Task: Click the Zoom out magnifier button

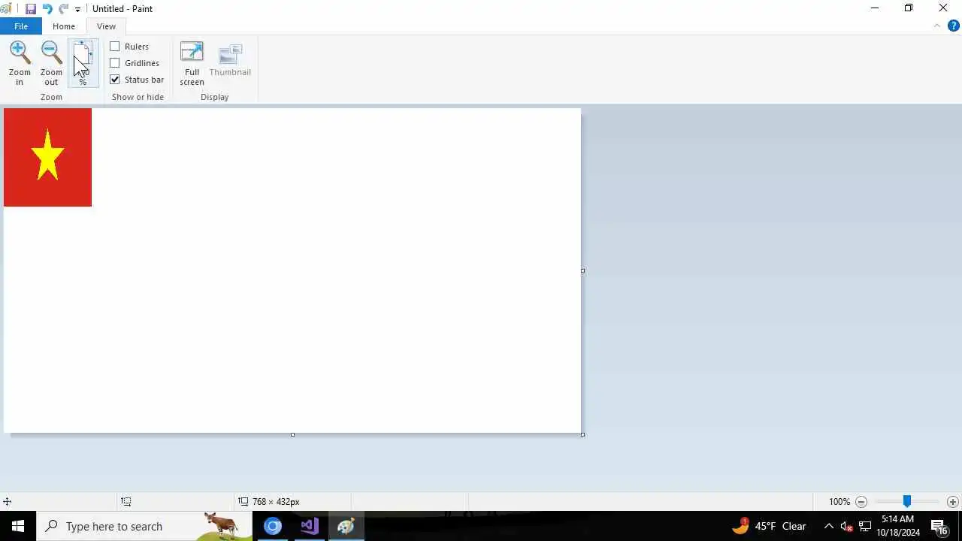Action: 51,63
